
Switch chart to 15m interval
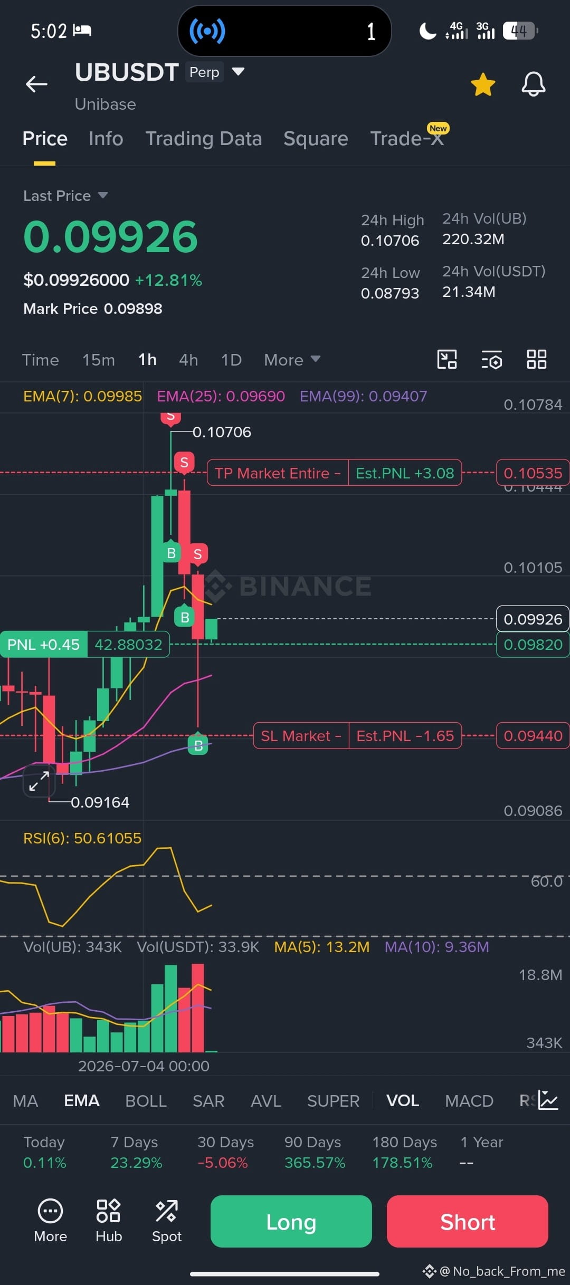point(98,360)
